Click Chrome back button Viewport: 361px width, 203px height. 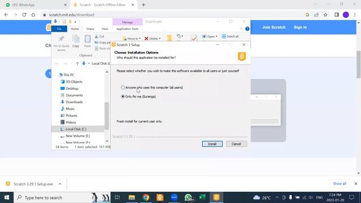[6, 15]
